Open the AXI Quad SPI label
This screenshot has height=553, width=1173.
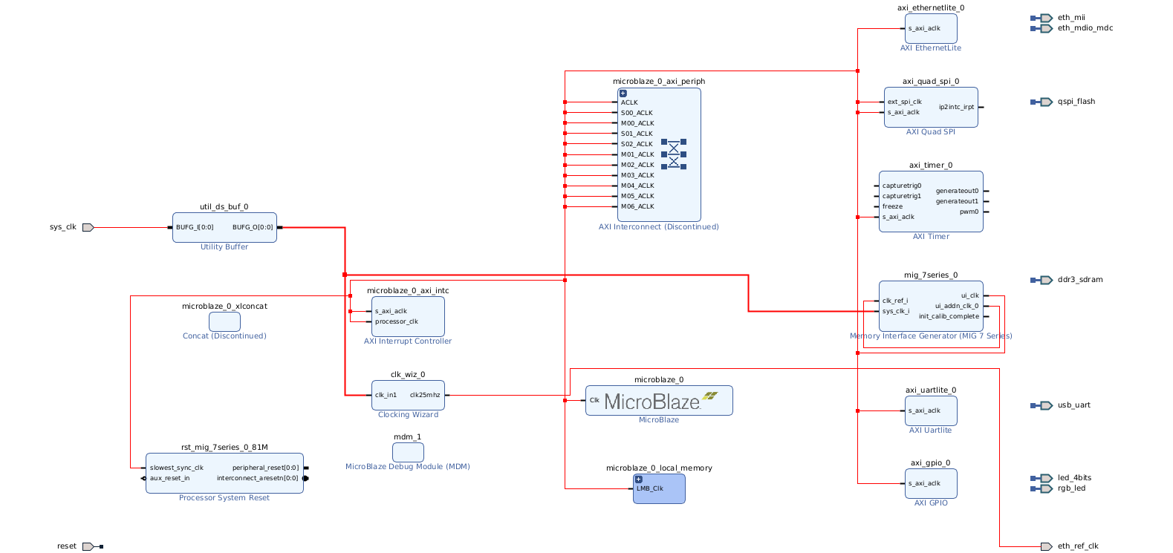coord(931,132)
